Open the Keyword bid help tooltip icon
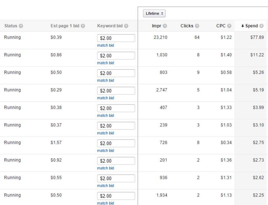Viewport: 268px width, 205px height. pyautogui.click(x=126, y=26)
